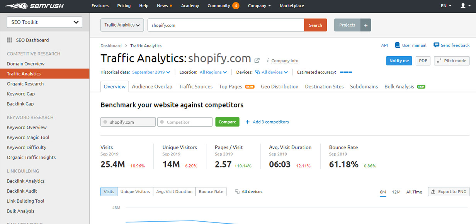Open Backlink Gap in sidebar
The height and width of the screenshot is (224, 476).
coord(20,104)
